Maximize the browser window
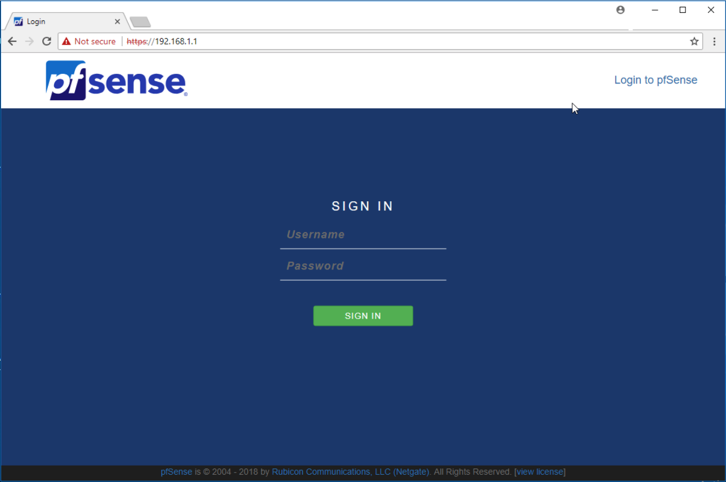Screen dimensions: 726x482 click(683, 10)
